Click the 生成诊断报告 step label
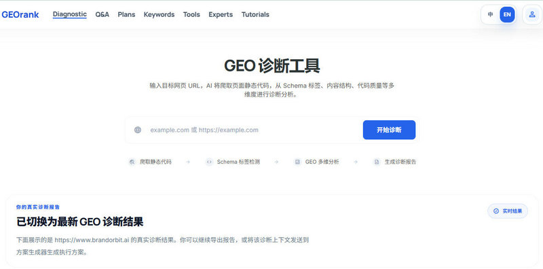The height and width of the screenshot is (269, 543). pos(400,162)
